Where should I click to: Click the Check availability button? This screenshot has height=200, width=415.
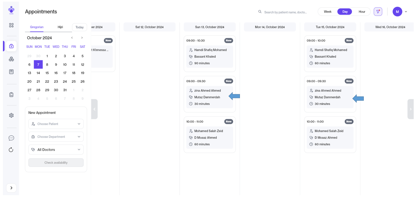56,162
